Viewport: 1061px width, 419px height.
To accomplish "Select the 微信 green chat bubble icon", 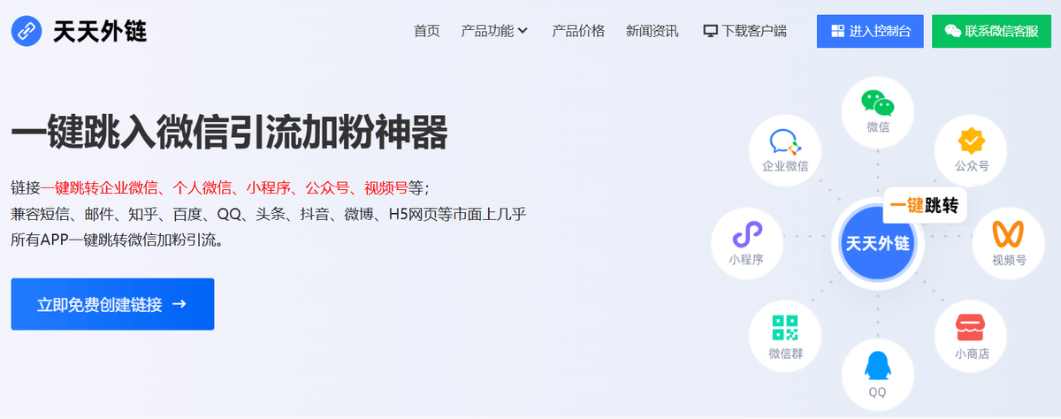I will coord(878,103).
